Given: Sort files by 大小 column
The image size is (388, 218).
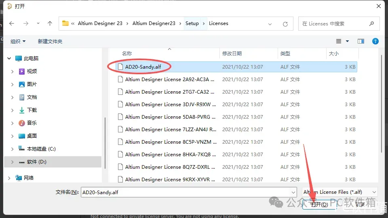Looking at the screenshot, I should pos(333,53).
